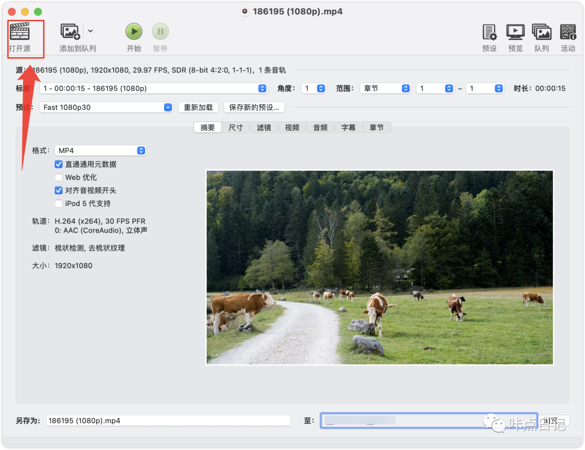The image size is (585, 450).
Task: Open the Activity (活动) log icon
Action: coord(568,32)
